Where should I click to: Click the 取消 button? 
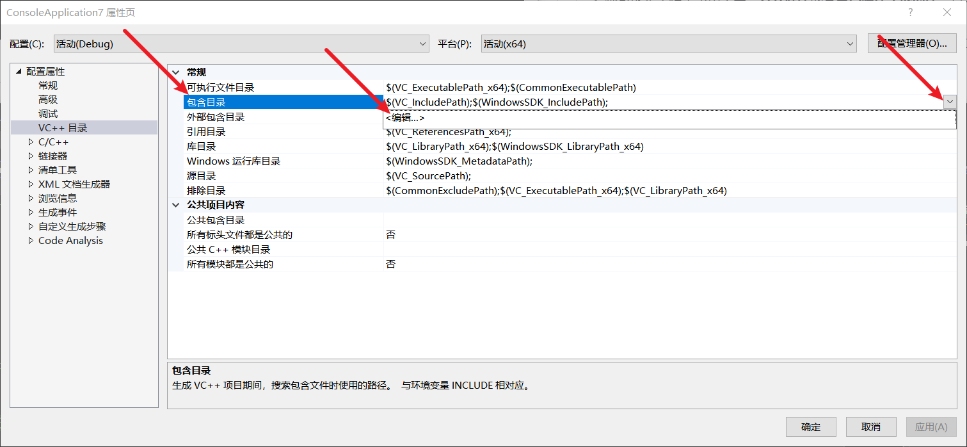[x=871, y=427]
